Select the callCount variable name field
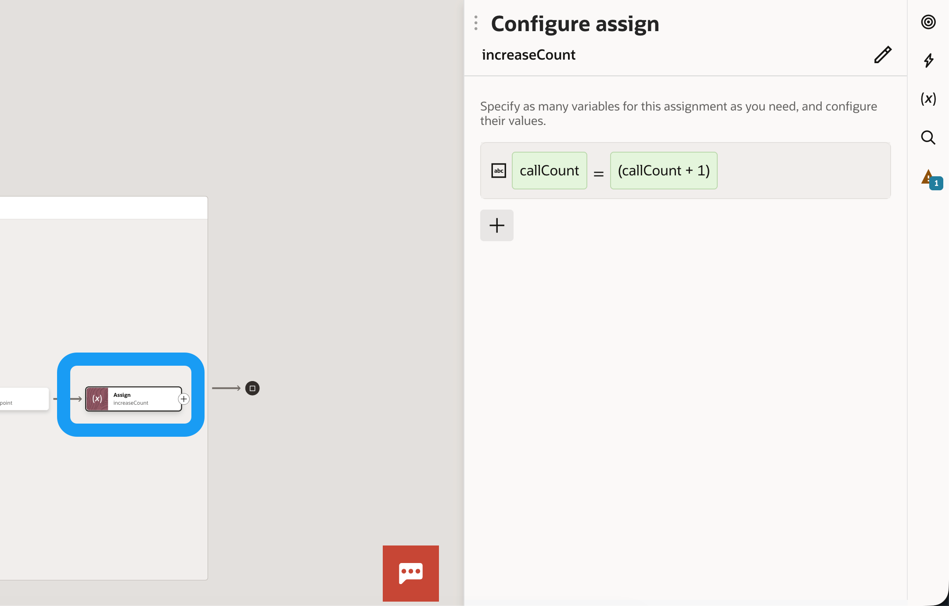This screenshot has height=606, width=949. pyautogui.click(x=549, y=171)
